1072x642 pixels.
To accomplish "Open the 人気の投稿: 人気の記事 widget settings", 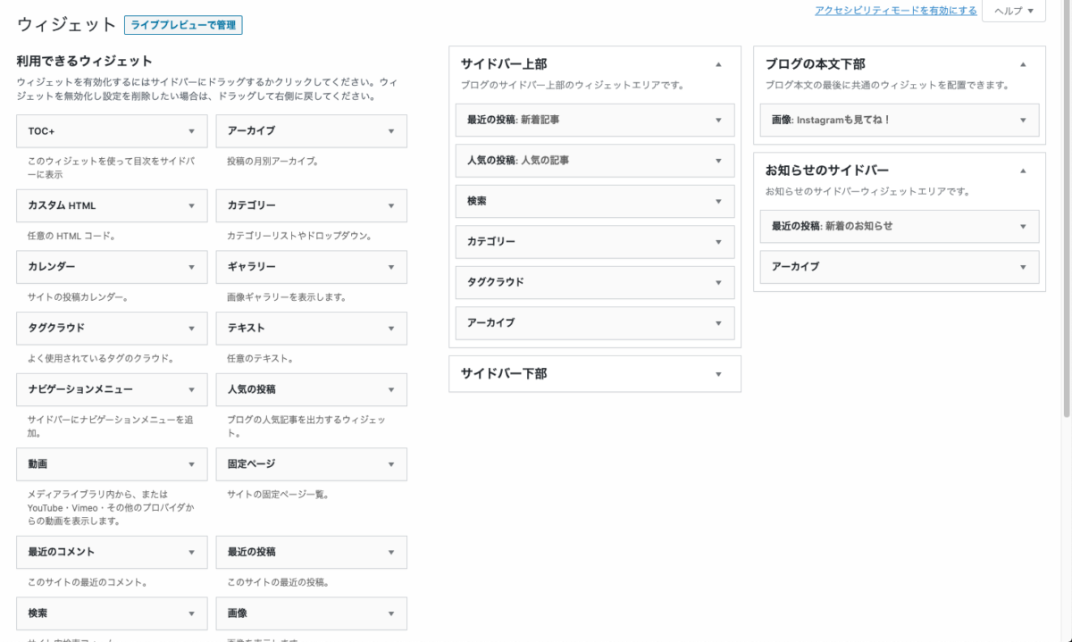I will (718, 161).
